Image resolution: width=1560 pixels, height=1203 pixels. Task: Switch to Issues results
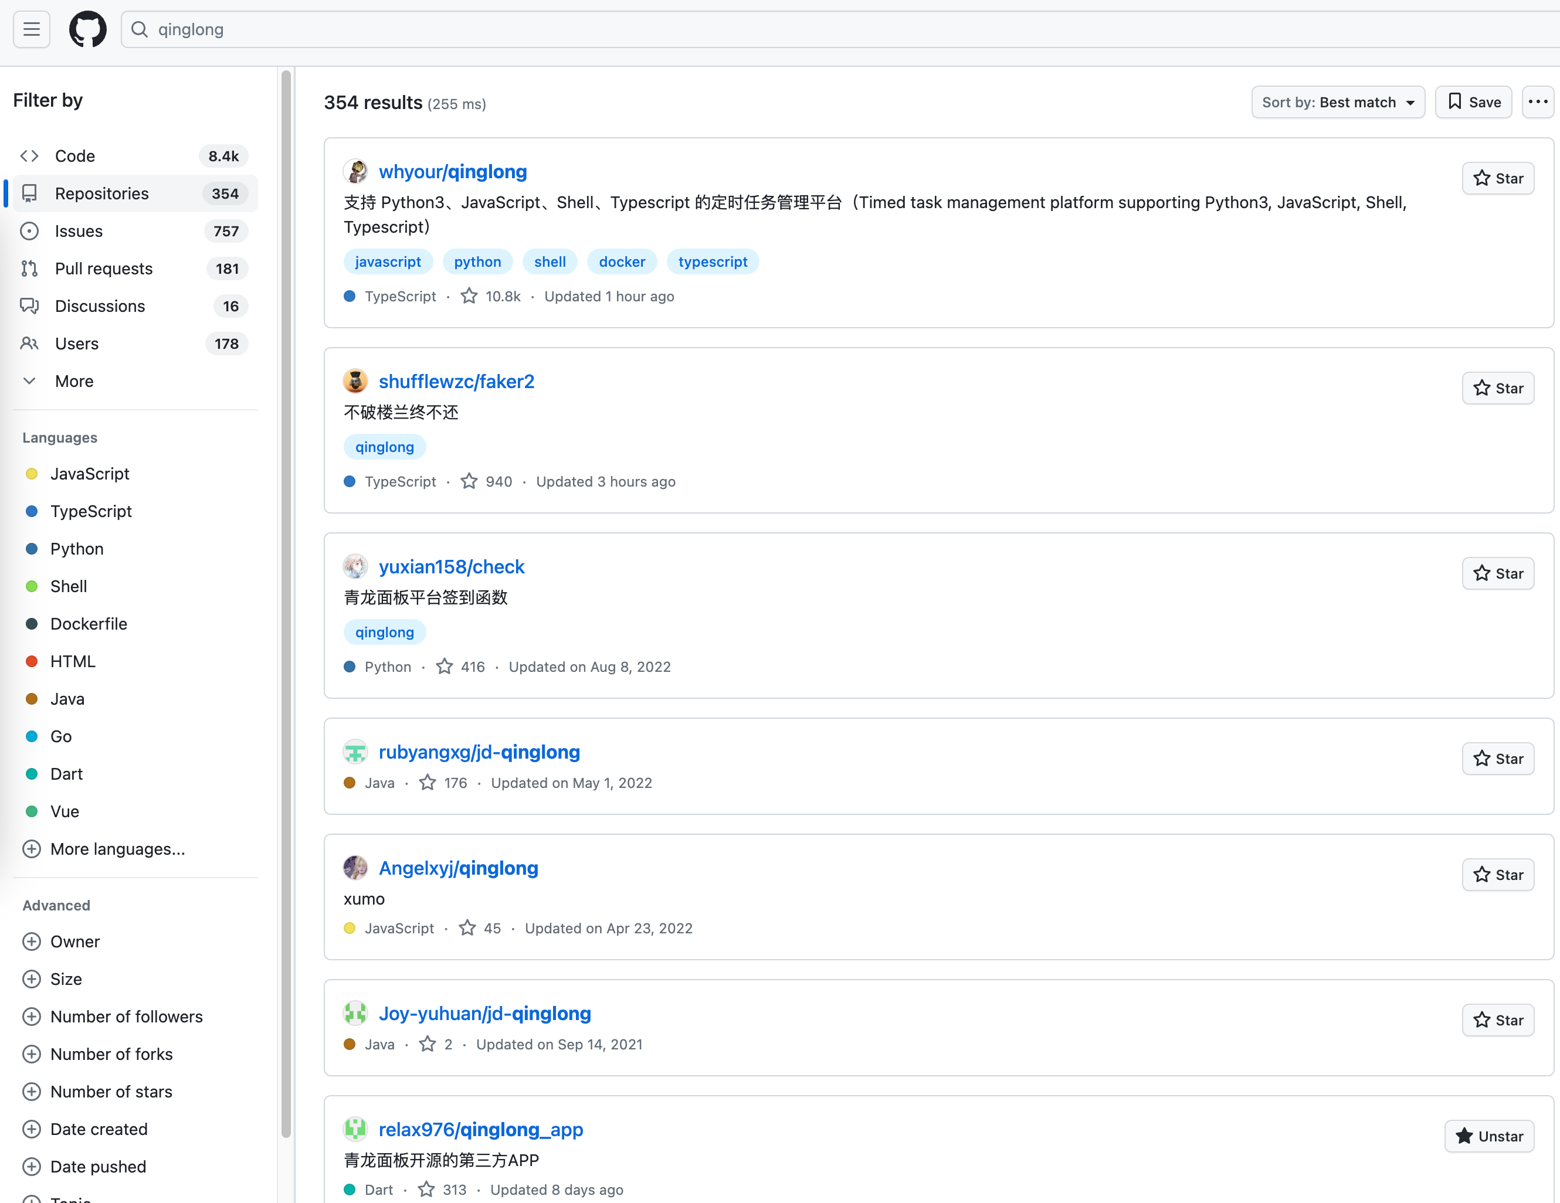click(135, 232)
